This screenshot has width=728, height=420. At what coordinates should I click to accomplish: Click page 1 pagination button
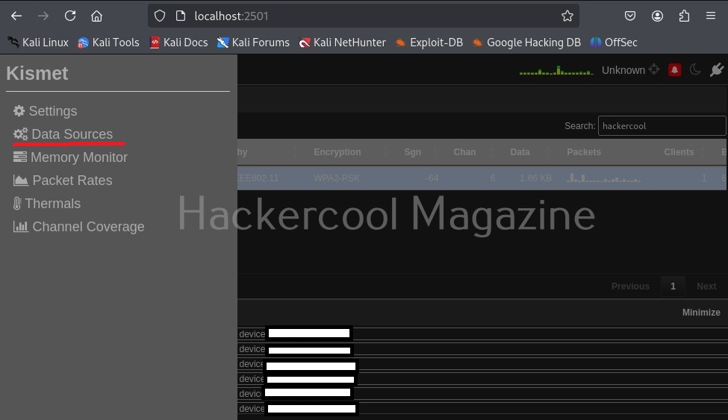(673, 286)
